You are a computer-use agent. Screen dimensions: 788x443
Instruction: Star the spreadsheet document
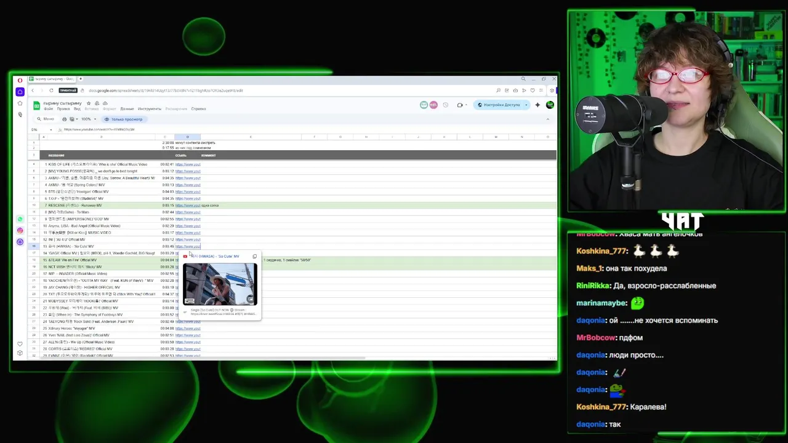89,103
